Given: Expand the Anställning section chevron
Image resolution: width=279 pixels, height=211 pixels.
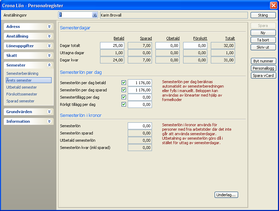Looking at the screenshot, I should click(x=49, y=36).
